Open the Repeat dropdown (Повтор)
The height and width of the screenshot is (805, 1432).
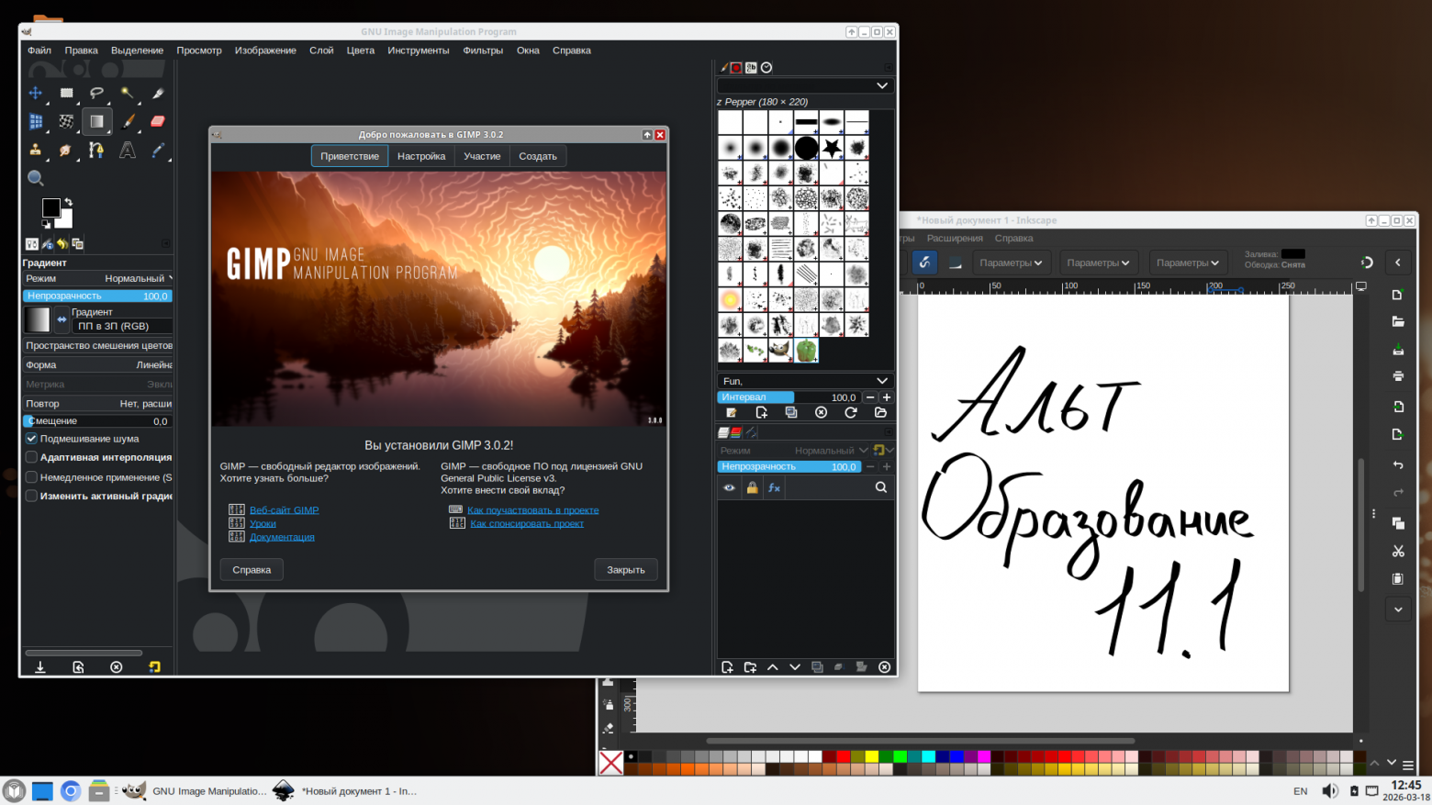pos(98,403)
